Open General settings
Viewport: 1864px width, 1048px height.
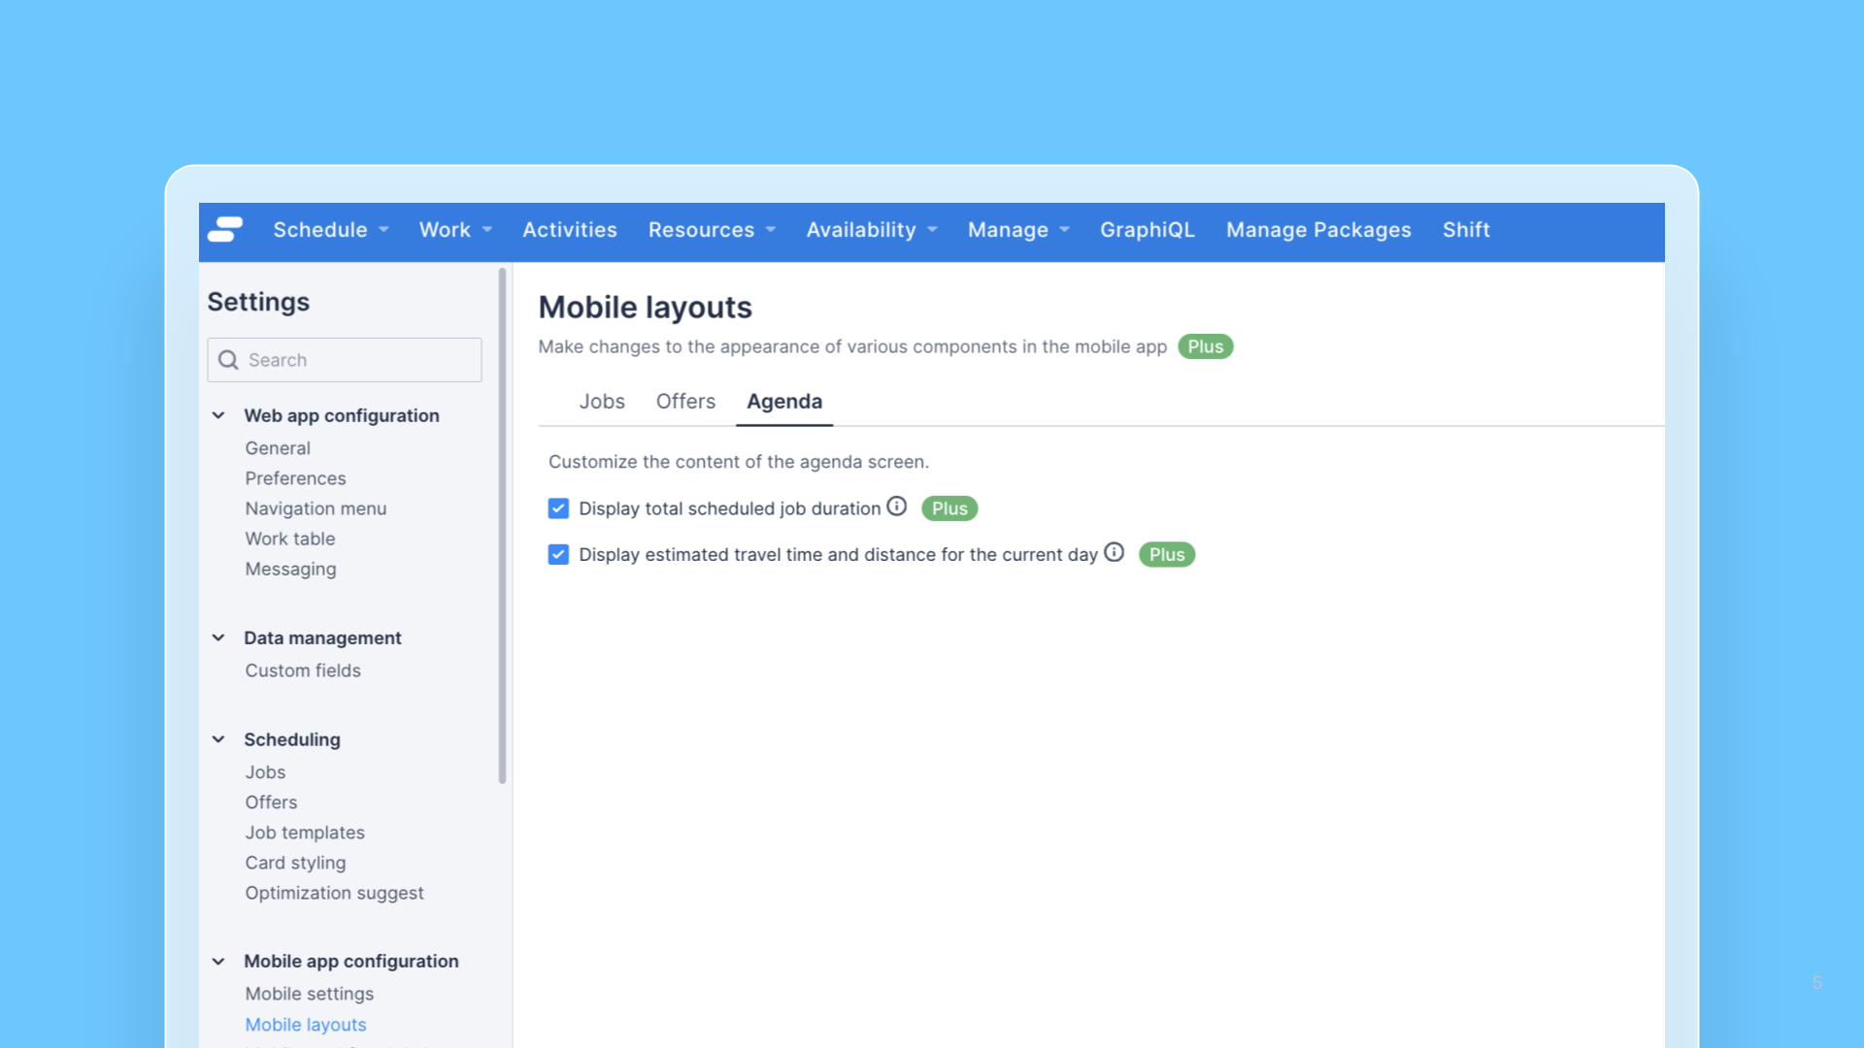[278, 448]
